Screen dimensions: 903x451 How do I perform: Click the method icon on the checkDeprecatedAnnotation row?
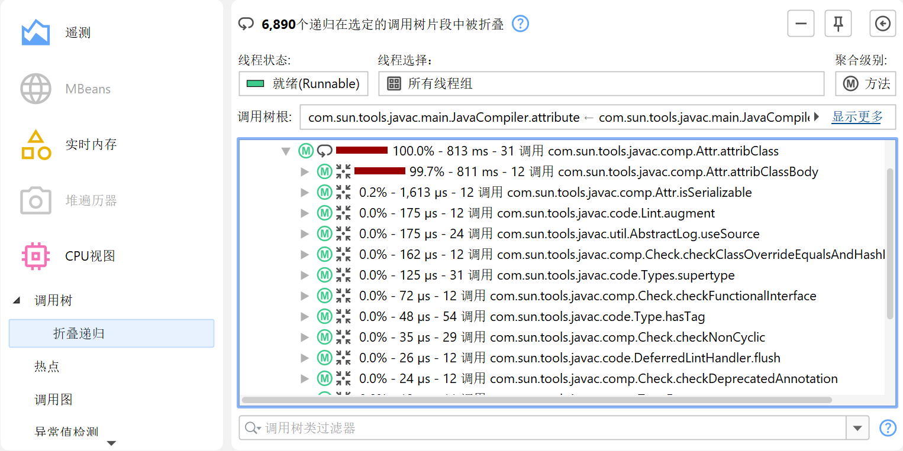324,378
